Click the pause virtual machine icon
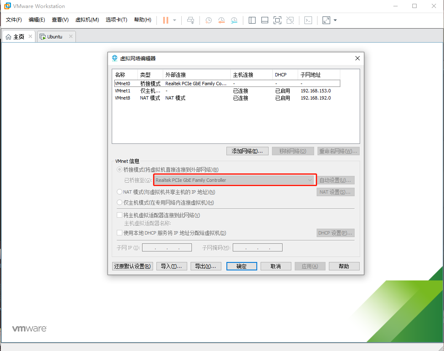 click(166, 20)
